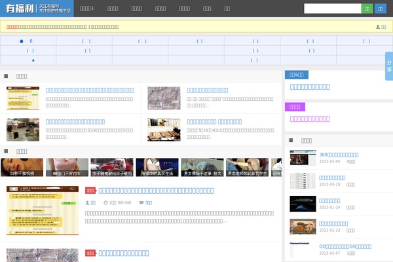The image size is (393, 262).
Task: Open the 分享 share side tab
Action: pos(389,66)
